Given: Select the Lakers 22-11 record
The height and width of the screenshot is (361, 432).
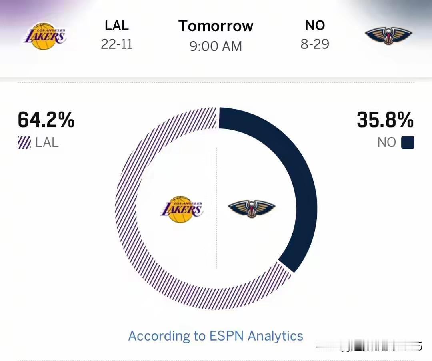Looking at the screenshot, I should [116, 44].
